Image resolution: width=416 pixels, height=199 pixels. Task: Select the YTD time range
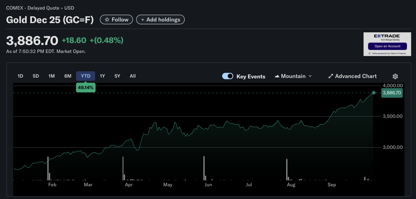point(86,76)
